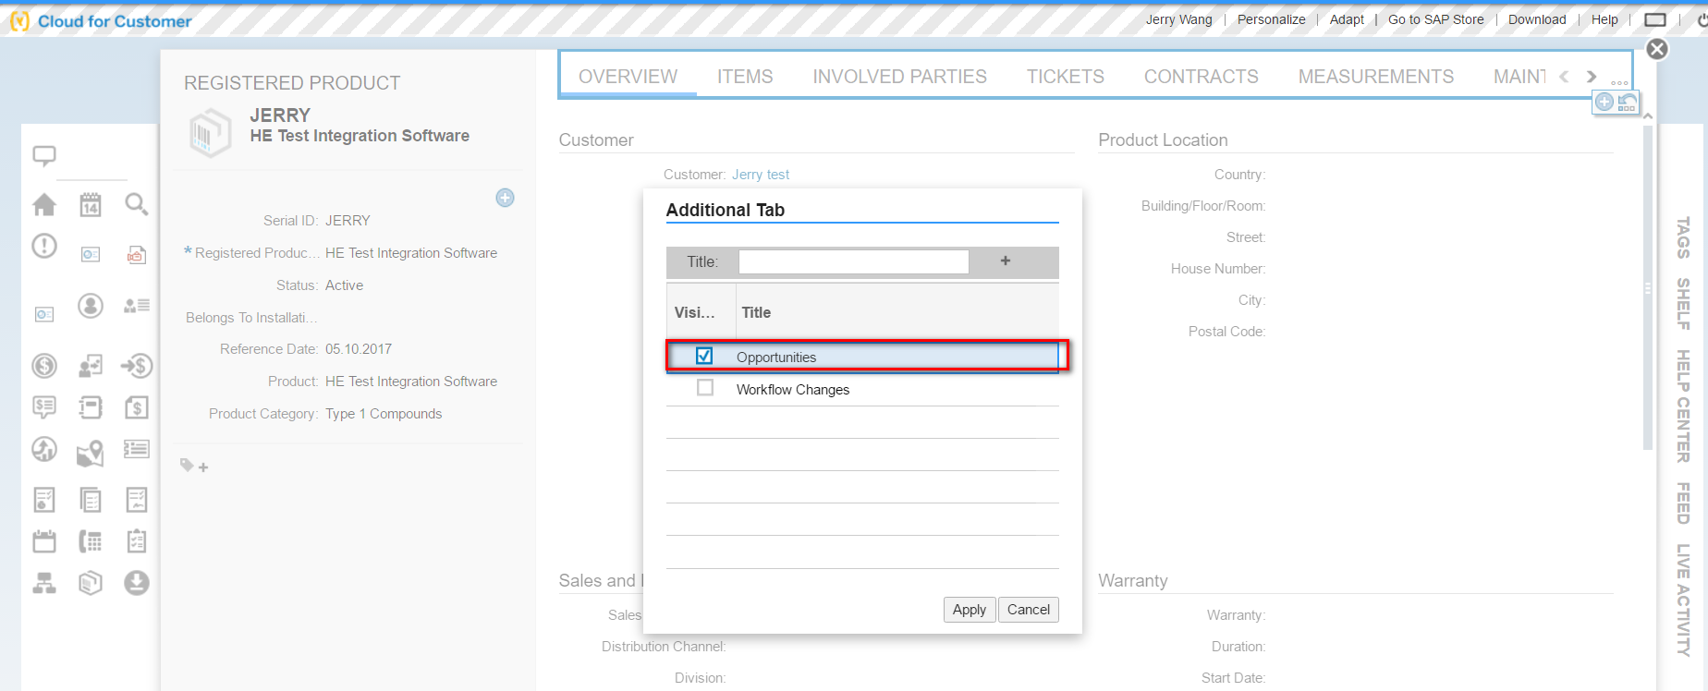Open the dollar coin circle icon
The image size is (1708, 691).
44,366
